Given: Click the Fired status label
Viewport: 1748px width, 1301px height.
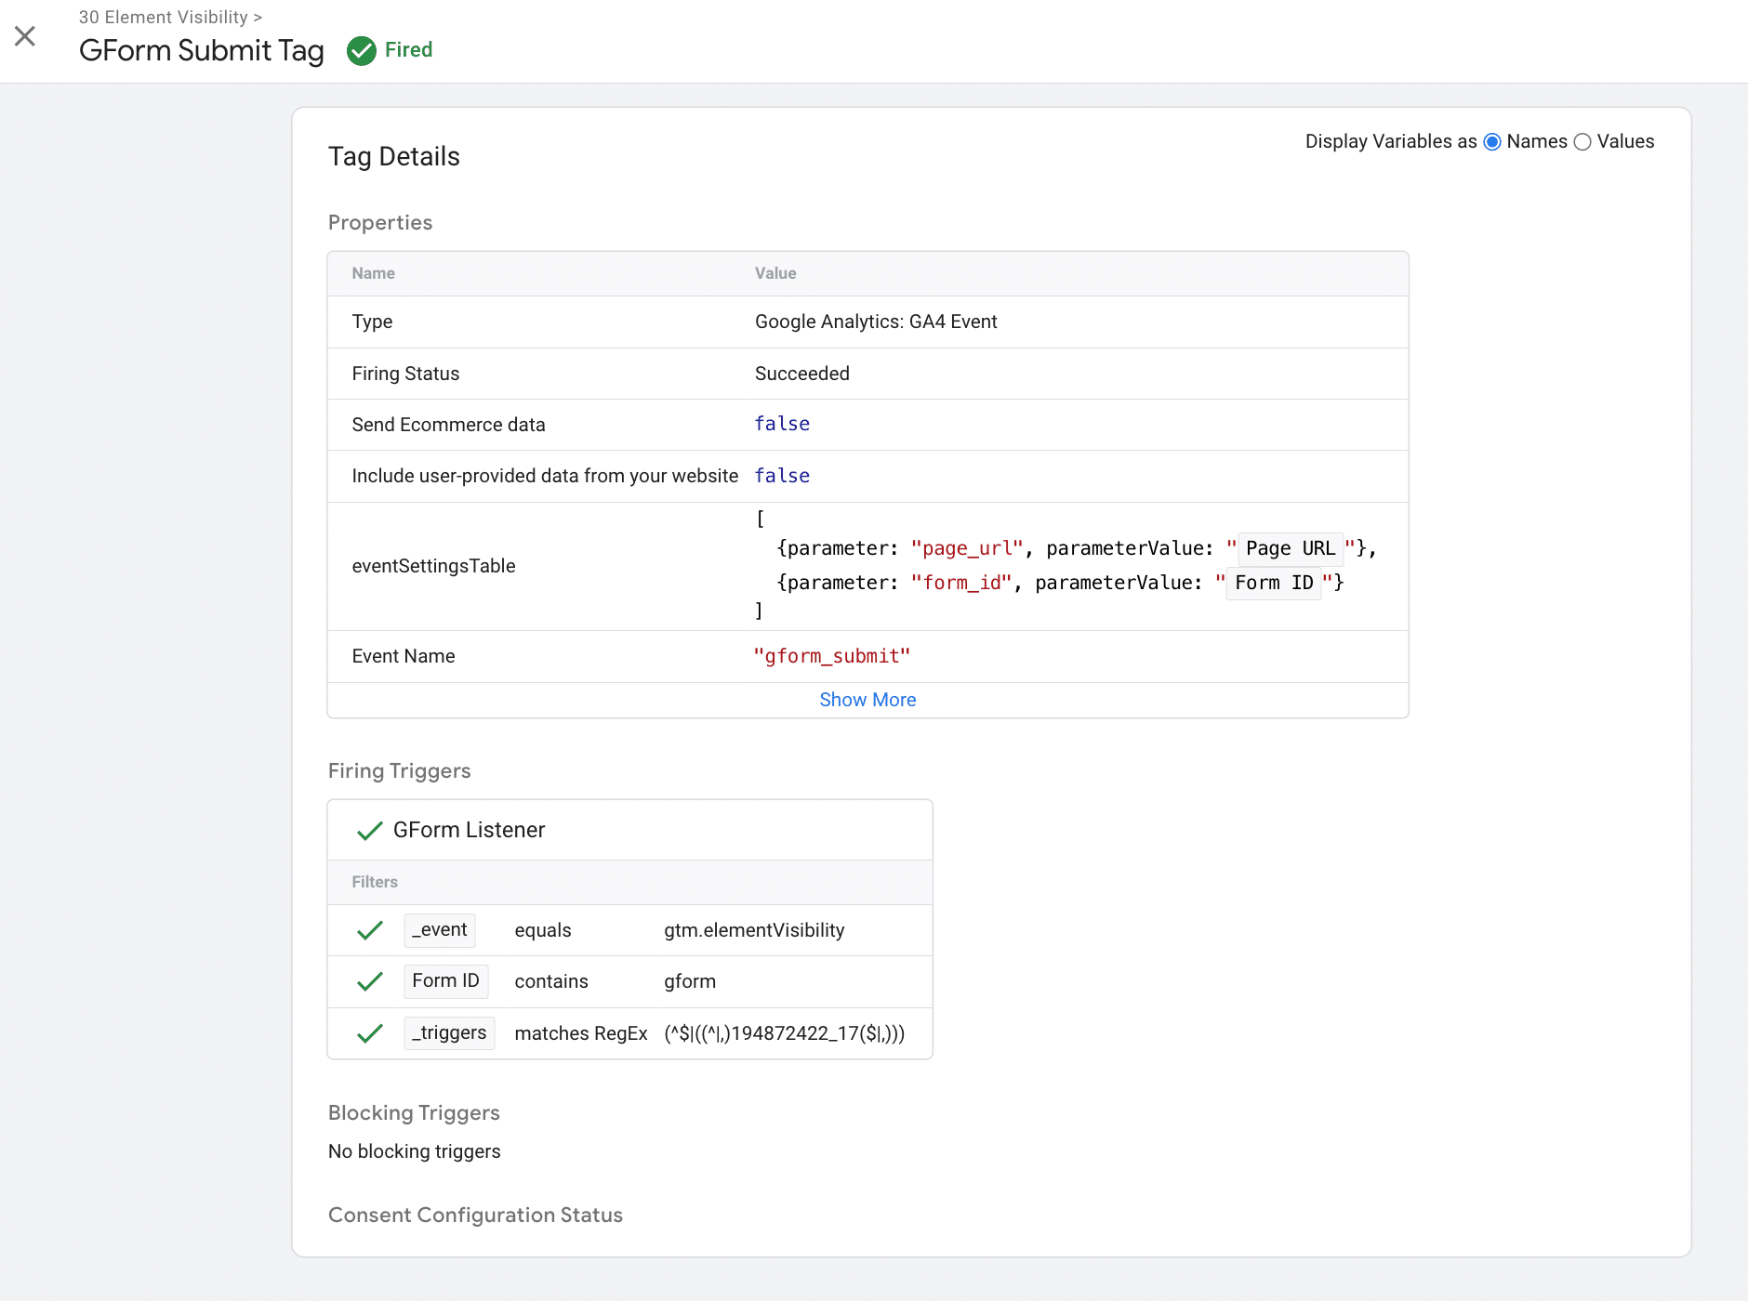Looking at the screenshot, I should pos(409,50).
